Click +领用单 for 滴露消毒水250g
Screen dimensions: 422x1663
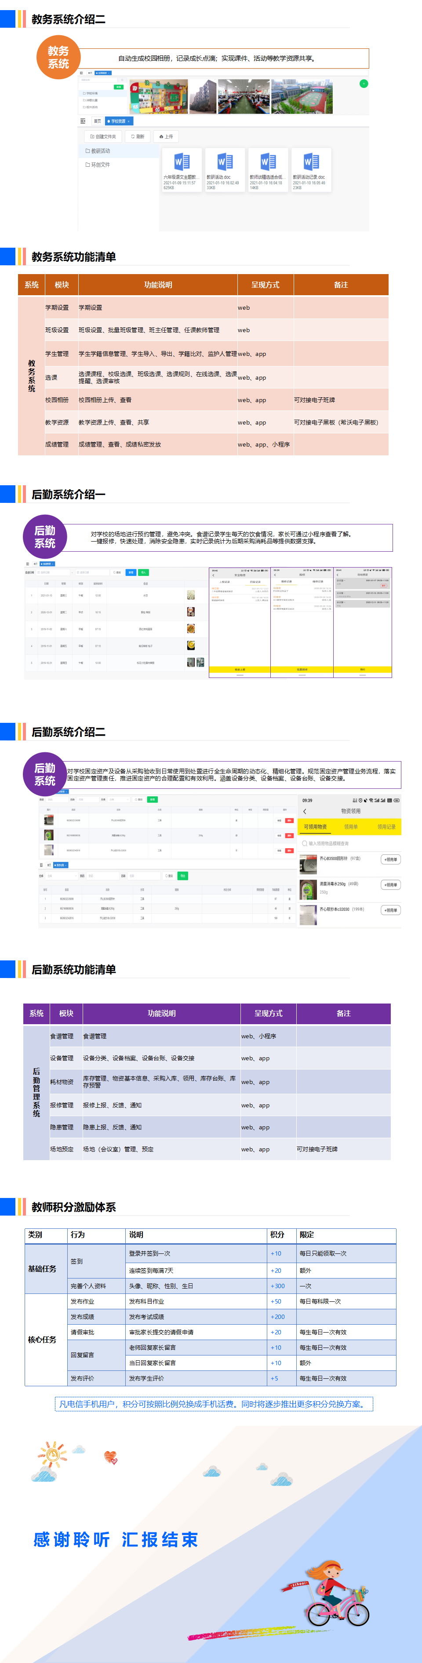(390, 885)
